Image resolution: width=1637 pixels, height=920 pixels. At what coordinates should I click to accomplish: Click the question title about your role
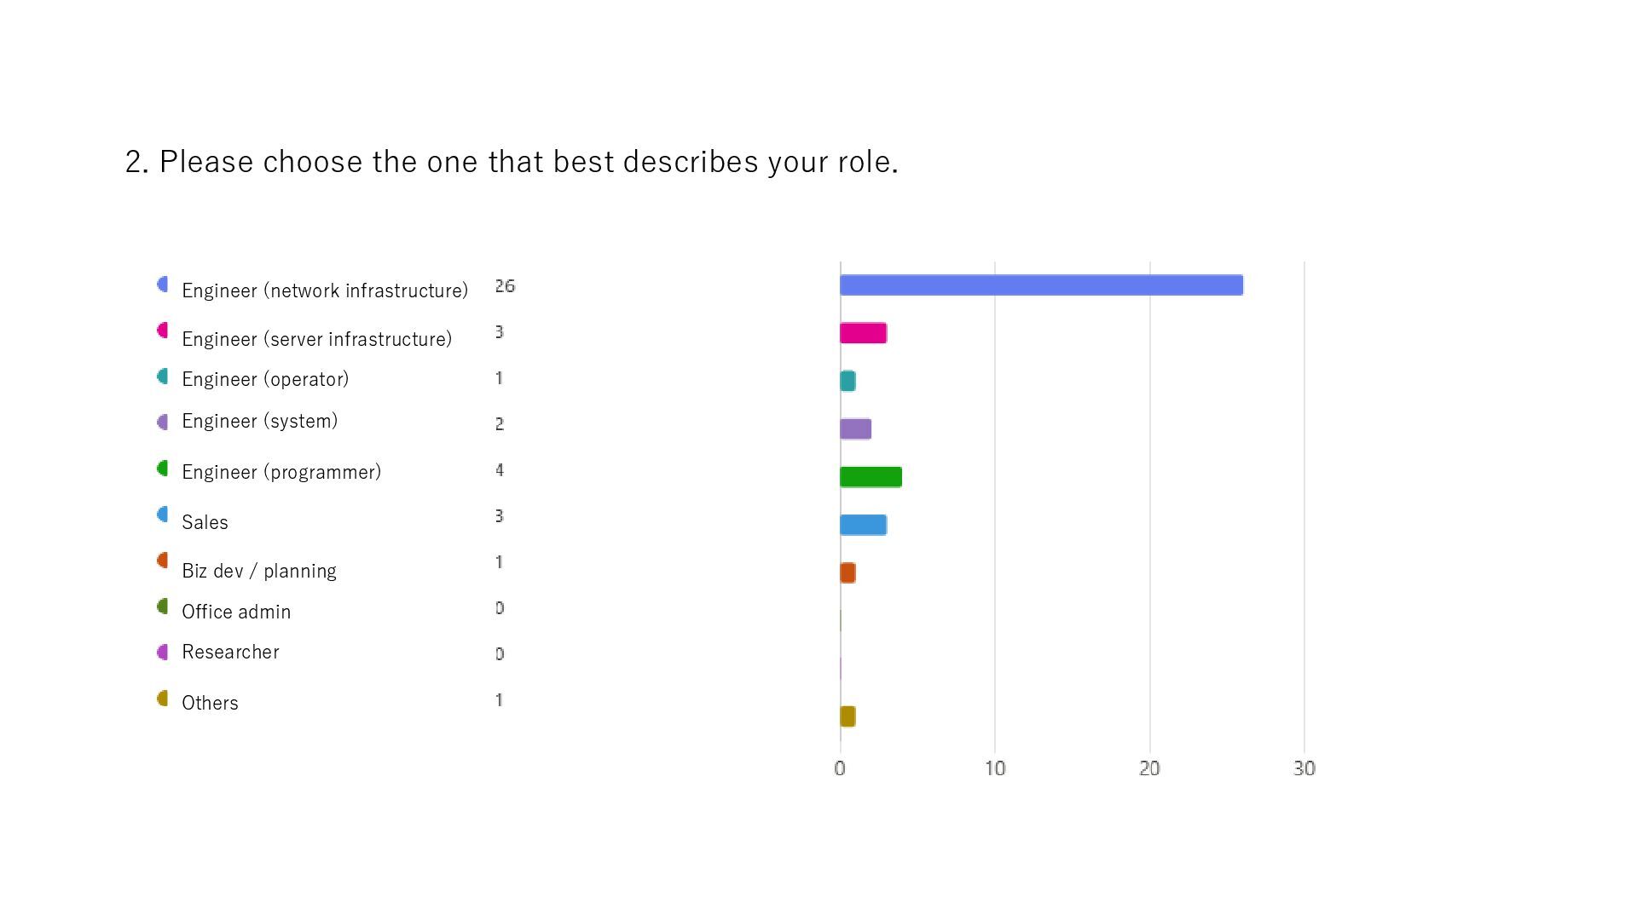[x=512, y=162]
